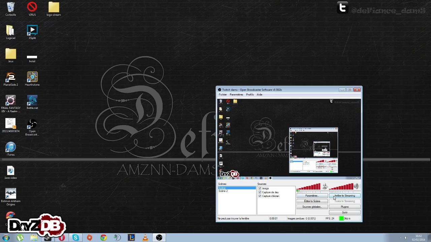Open Google Chrome from the taskbar

click(x=103, y=238)
